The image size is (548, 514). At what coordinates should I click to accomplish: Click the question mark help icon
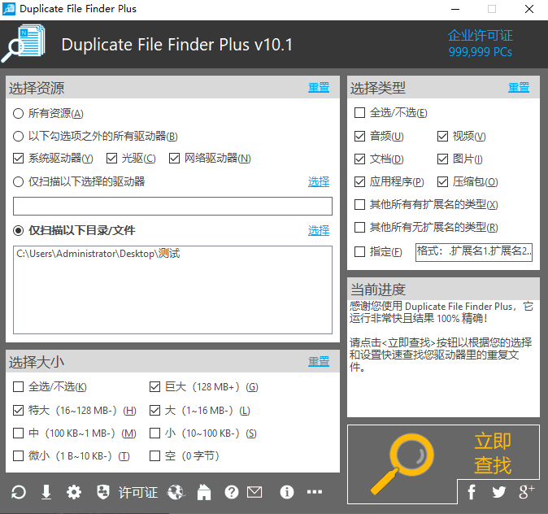point(232,492)
